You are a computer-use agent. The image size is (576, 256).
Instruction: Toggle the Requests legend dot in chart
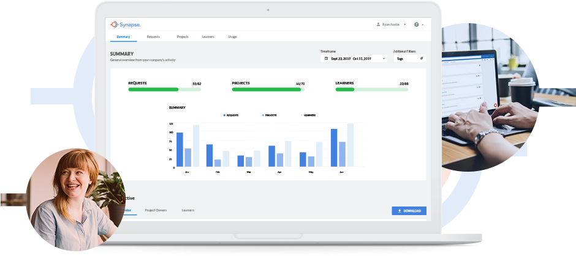coord(224,115)
